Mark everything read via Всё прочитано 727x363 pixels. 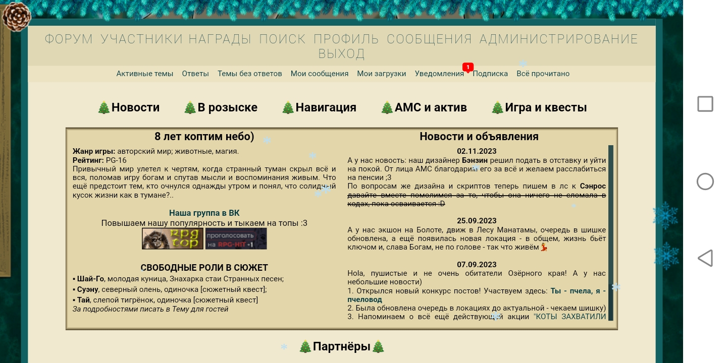click(543, 74)
